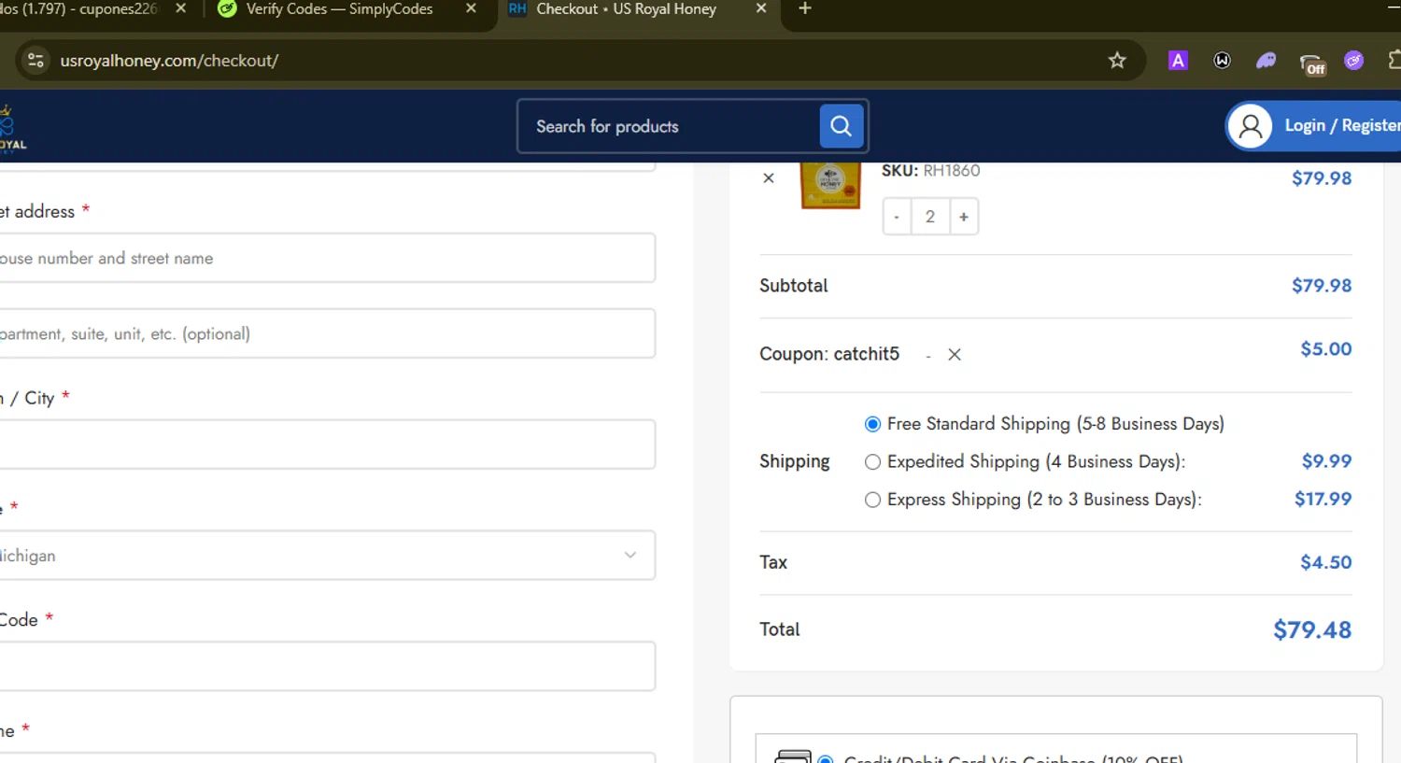Click the Tax amount $4.50
Screen dimensions: 1401x763
1325,562
